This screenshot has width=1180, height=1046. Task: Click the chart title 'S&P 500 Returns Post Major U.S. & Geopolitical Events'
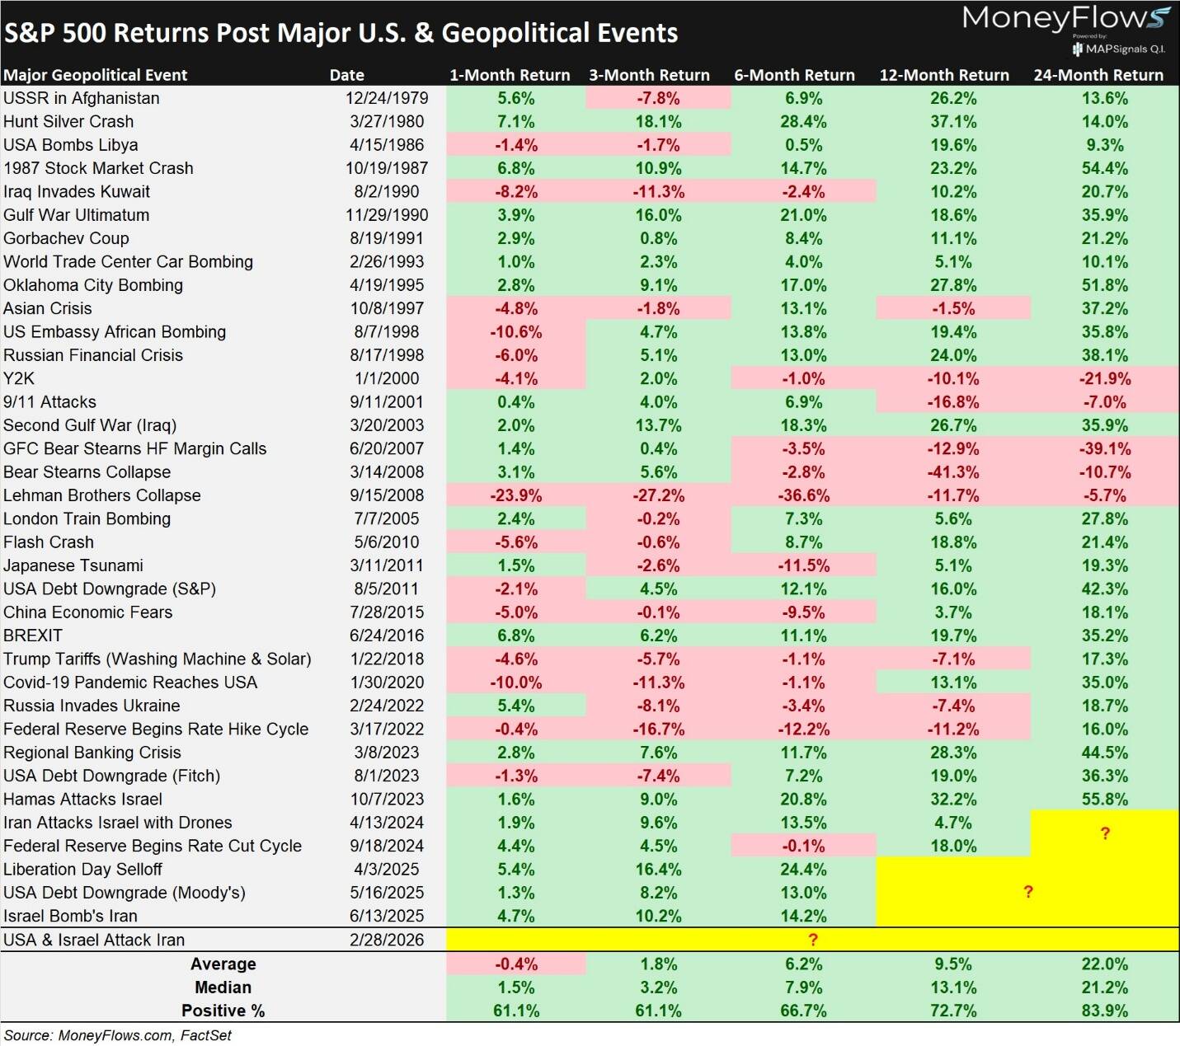pos(341,33)
